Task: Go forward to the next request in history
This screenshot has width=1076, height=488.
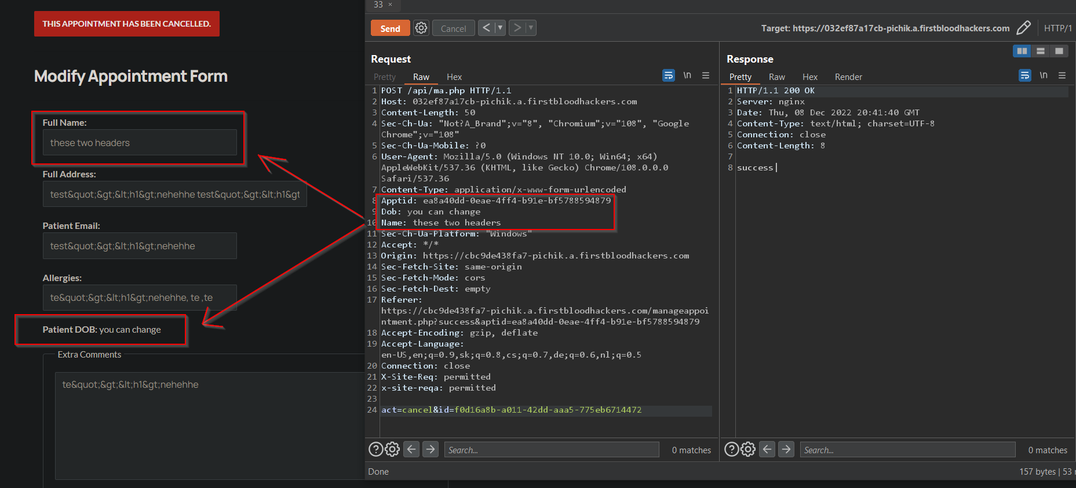Action: pos(517,28)
